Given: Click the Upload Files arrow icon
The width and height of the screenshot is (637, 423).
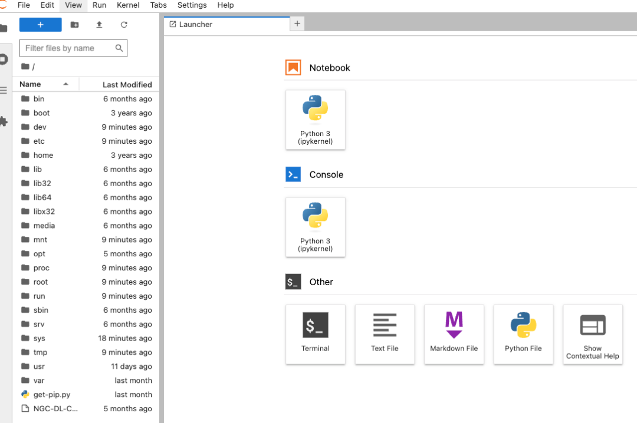Looking at the screenshot, I should tap(99, 25).
